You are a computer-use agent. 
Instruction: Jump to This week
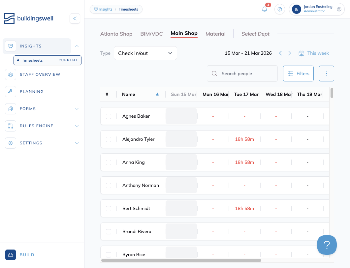[x=314, y=53]
